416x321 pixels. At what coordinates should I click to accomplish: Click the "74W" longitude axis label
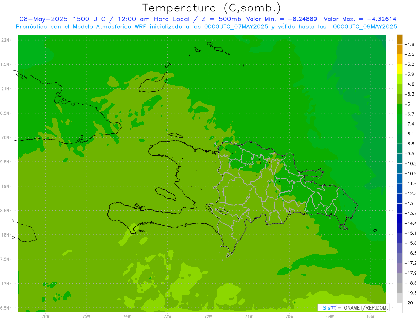click(x=127, y=316)
